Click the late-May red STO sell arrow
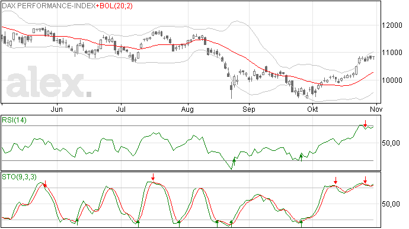 pyautogui.click(x=45, y=184)
